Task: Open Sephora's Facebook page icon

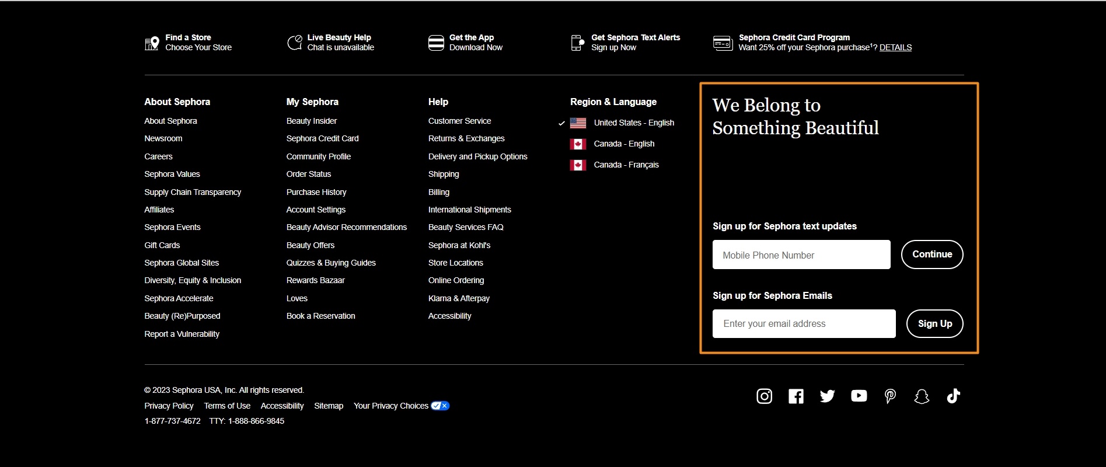Action: pyautogui.click(x=796, y=396)
